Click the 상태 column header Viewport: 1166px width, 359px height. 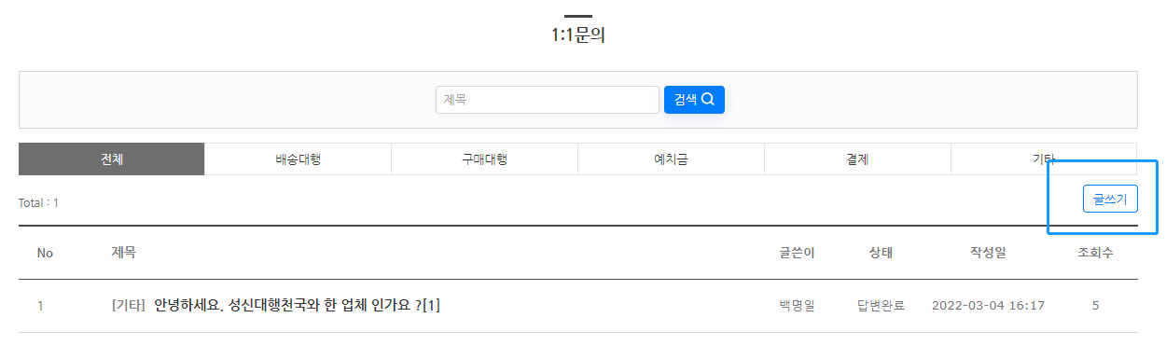(881, 253)
